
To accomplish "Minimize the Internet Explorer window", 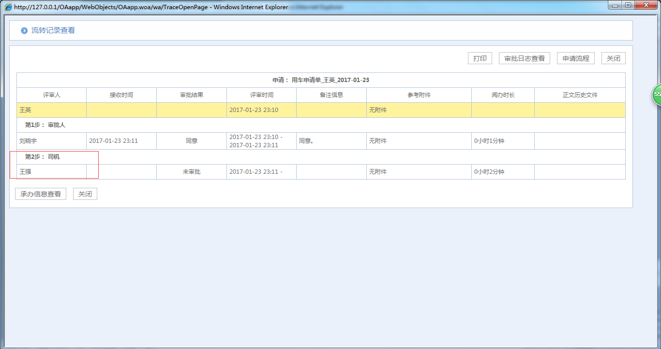I will pos(615,5).
